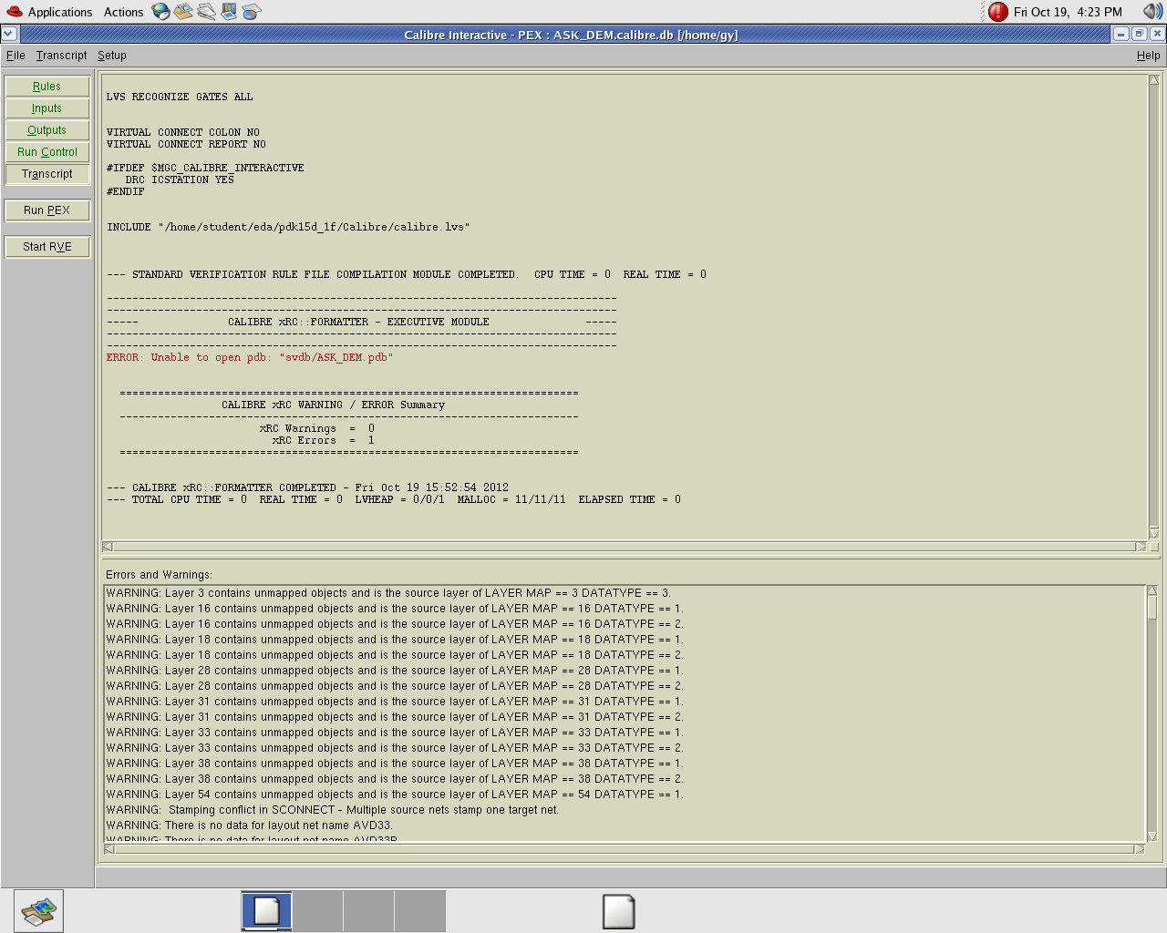Select the warning for Layer 38 DATATYPE 2
The height and width of the screenshot is (933, 1167).
click(x=395, y=779)
